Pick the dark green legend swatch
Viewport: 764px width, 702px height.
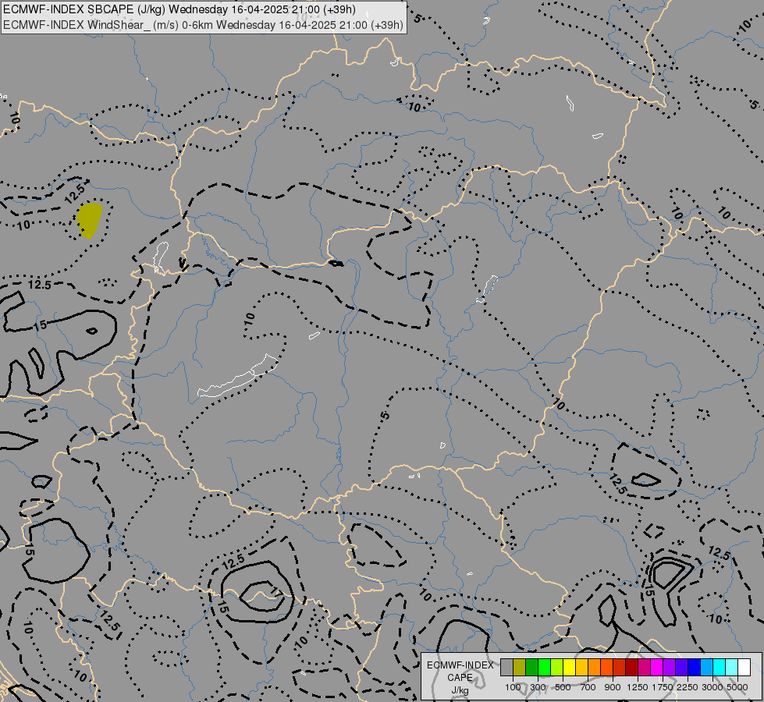tap(531, 667)
